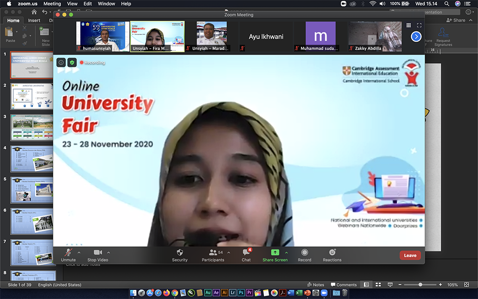Expand audio options arrow beside Unmute
478x299 pixels.
pos(79,252)
